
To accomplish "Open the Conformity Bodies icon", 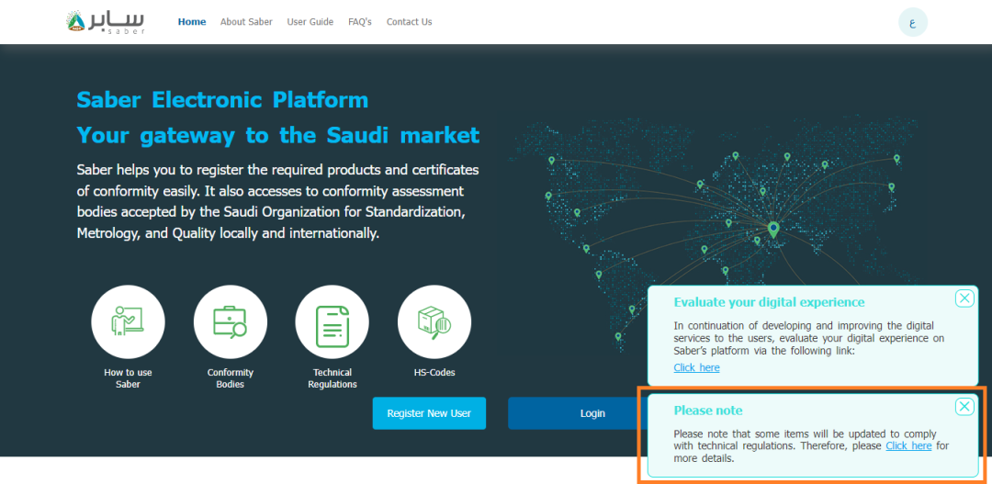I will 230,322.
